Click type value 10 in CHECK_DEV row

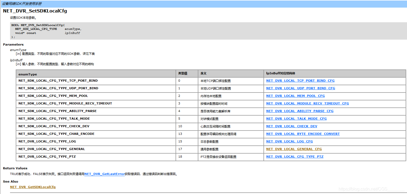click(180, 126)
